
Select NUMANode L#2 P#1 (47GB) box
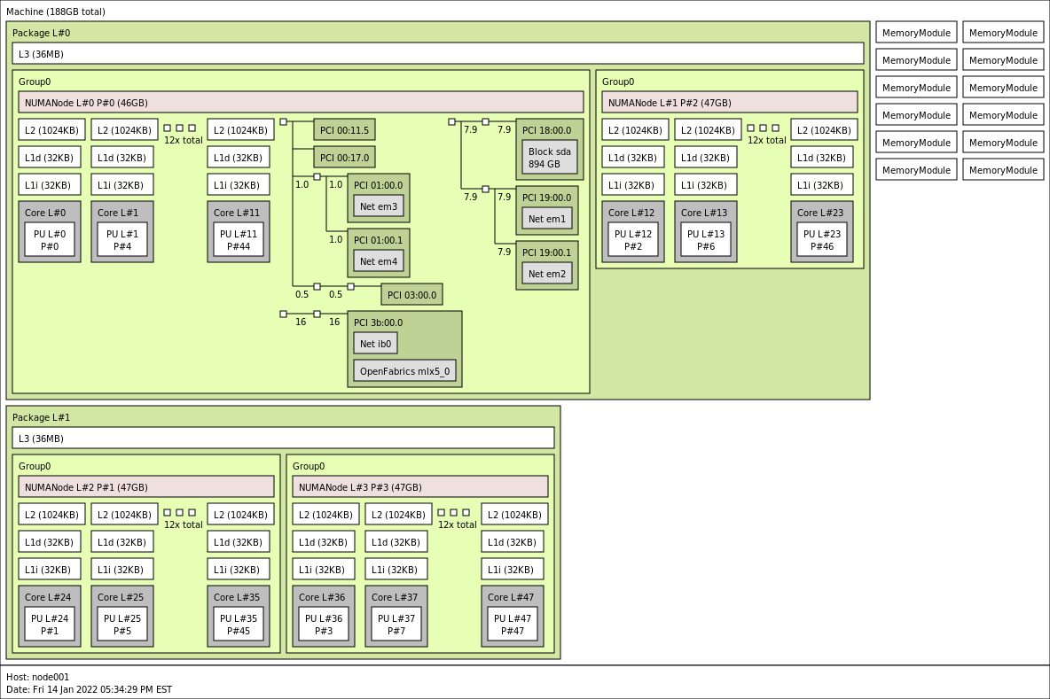pyautogui.click(x=146, y=487)
